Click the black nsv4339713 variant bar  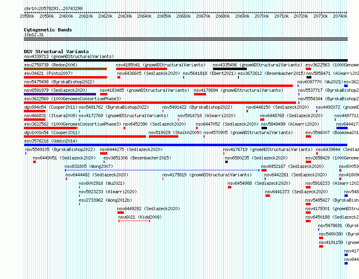(x=186, y=60)
